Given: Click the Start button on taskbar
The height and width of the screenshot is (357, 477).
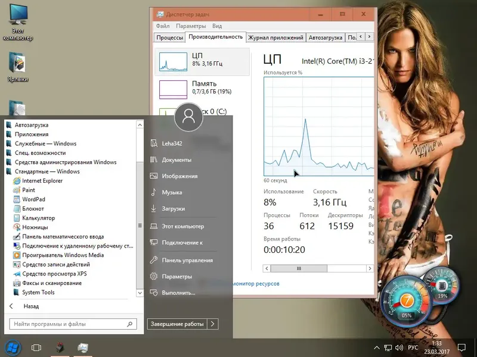Looking at the screenshot, I should coord(13,347).
